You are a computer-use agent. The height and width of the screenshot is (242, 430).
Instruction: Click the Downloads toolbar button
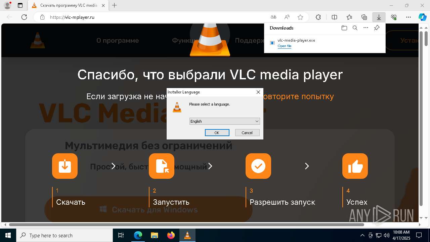click(x=379, y=17)
